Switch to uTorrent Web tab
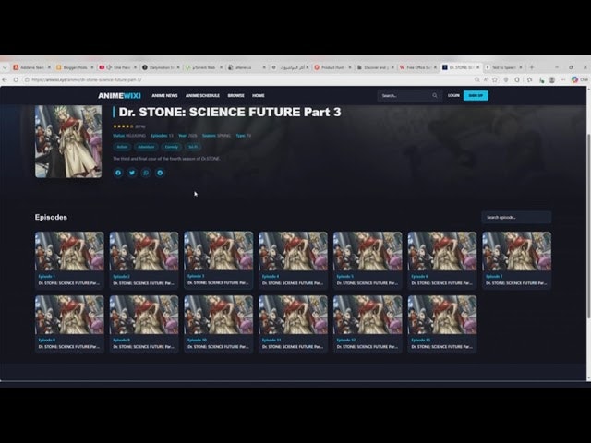 [x=203, y=67]
